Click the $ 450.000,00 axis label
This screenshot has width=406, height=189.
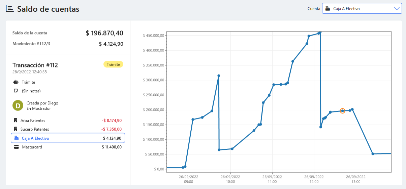point(153,36)
